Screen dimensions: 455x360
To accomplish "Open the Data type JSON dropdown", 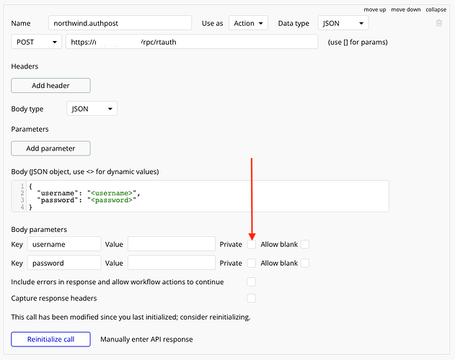I will pos(343,23).
